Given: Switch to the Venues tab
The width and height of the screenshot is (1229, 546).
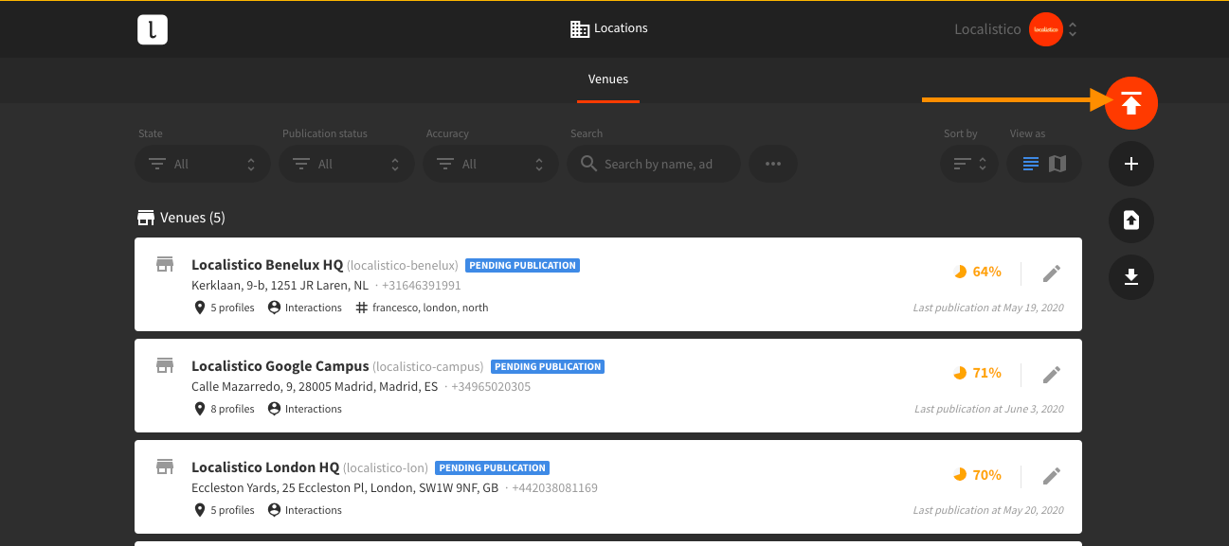Looking at the screenshot, I should (x=608, y=79).
